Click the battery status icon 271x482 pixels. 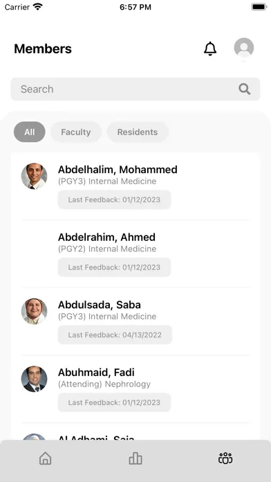click(259, 7)
